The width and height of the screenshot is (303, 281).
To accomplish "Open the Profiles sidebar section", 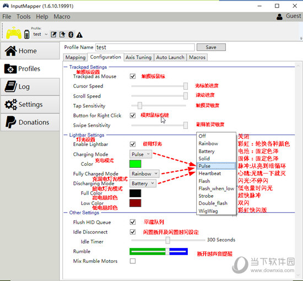I will pyautogui.click(x=30, y=69).
